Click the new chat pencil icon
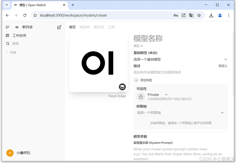The width and height of the screenshot is (236, 163). [59, 27]
